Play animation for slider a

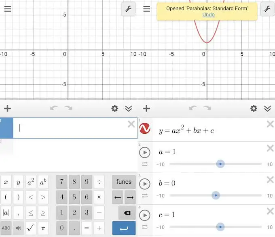point(145,153)
